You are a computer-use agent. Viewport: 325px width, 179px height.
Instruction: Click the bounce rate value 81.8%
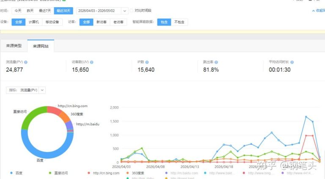pos(211,69)
